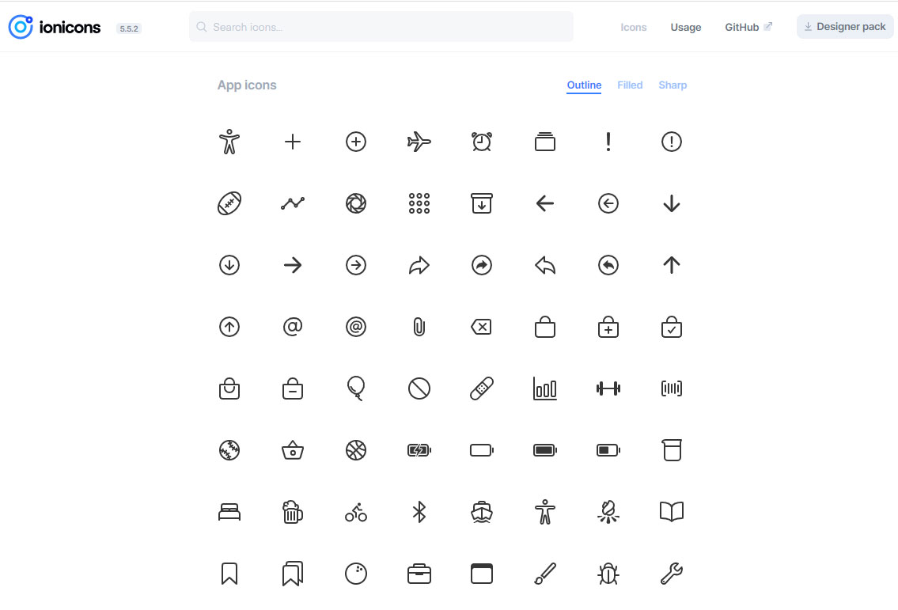
Task: Select the basketball icon
Action: pos(355,450)
